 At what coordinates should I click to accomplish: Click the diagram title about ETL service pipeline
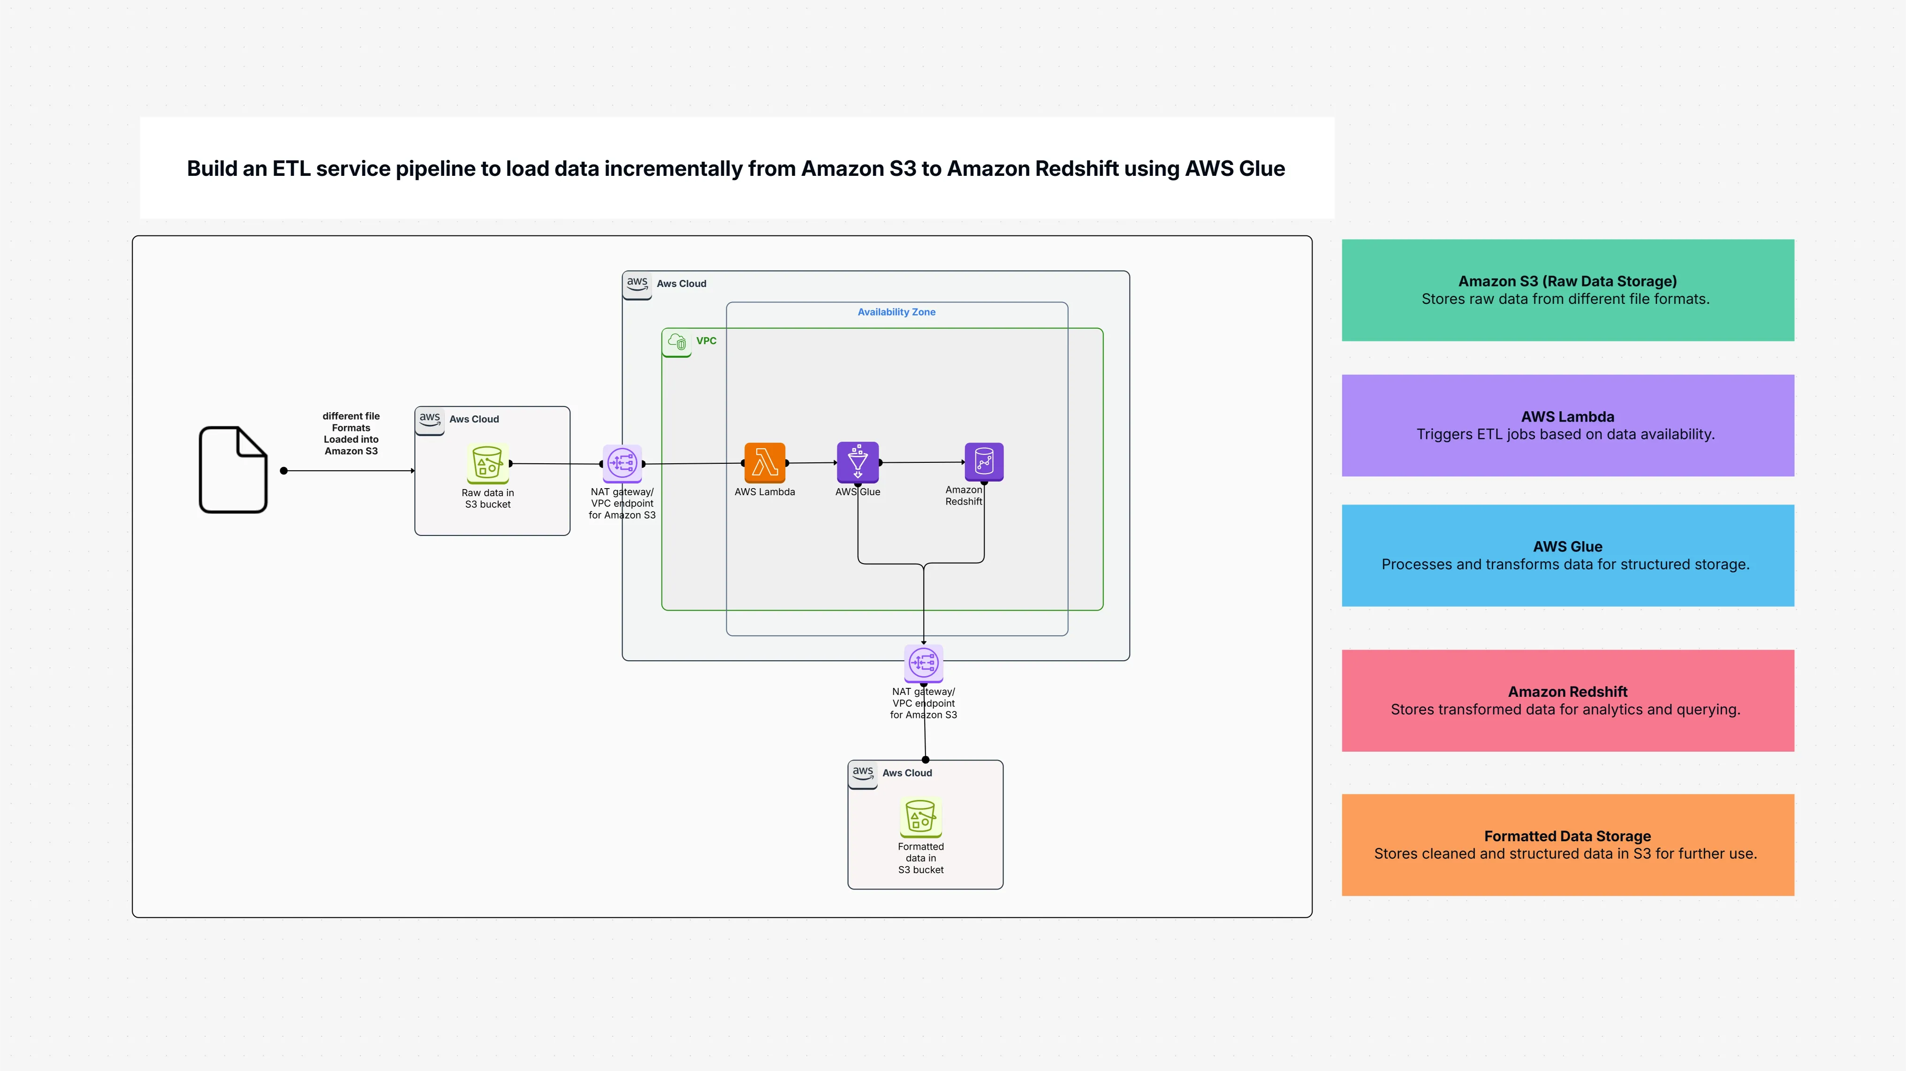736,169
